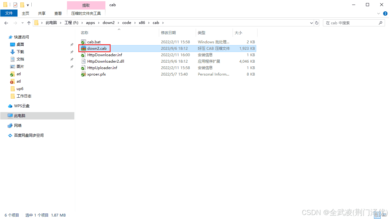Open the customize quick access toolbar dropdown

28,5
